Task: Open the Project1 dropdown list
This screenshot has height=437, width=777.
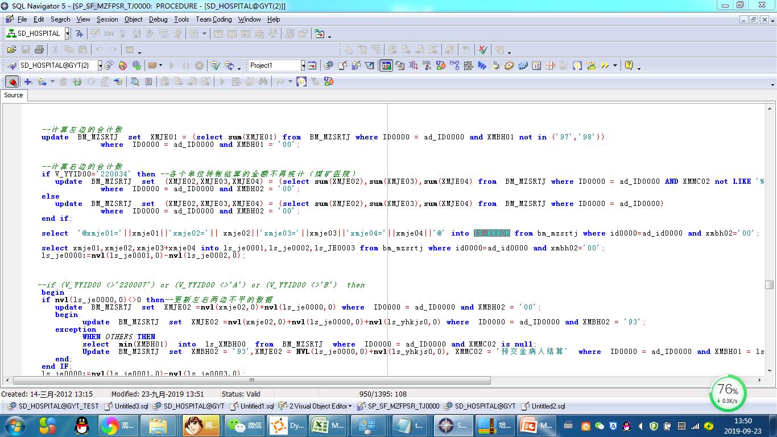Action: click(x=303, y=65)
